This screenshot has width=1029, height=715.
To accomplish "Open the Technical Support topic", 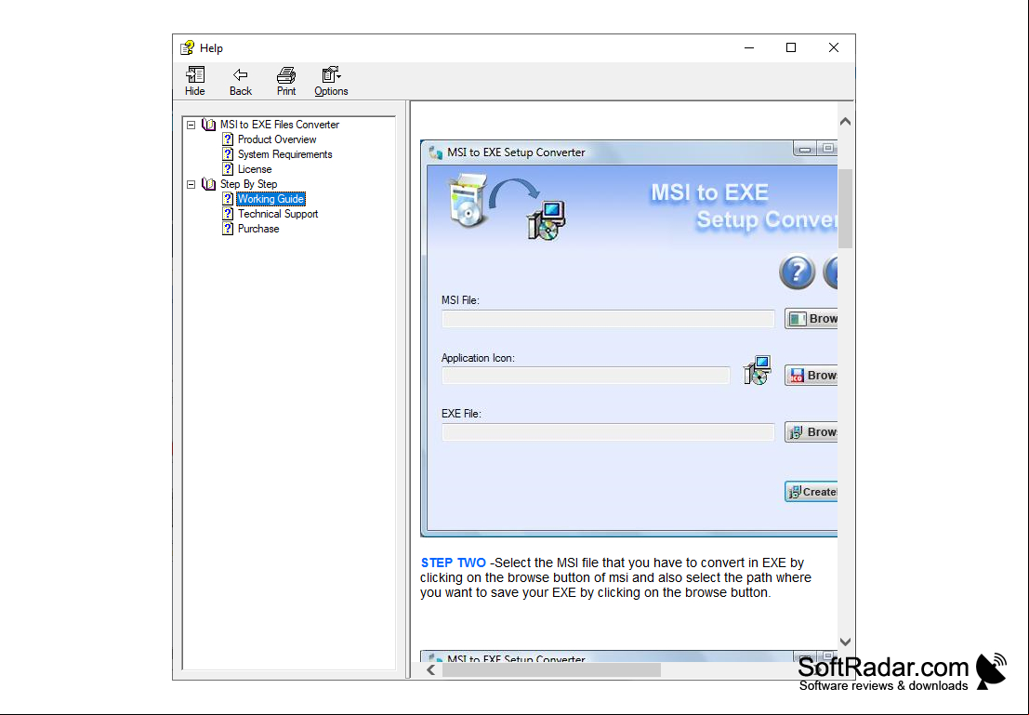I will tap(278, 214).
